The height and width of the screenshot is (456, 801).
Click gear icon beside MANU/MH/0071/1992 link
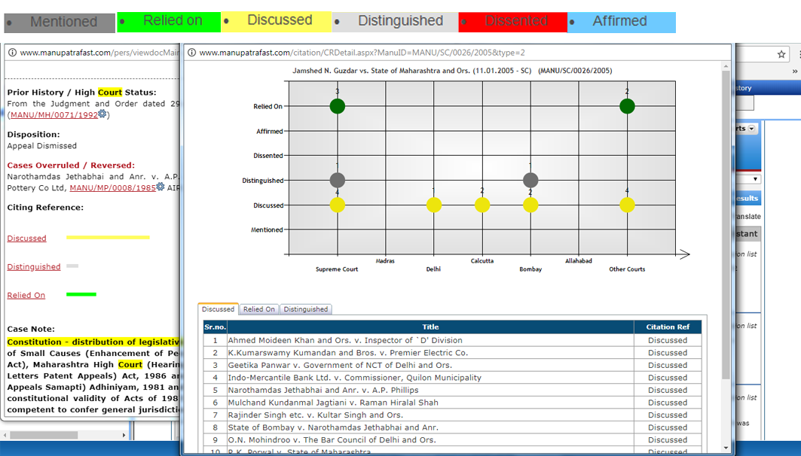click(x=102, y=114)
